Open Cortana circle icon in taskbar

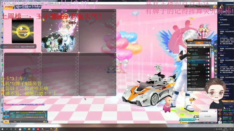coord(11,129)
